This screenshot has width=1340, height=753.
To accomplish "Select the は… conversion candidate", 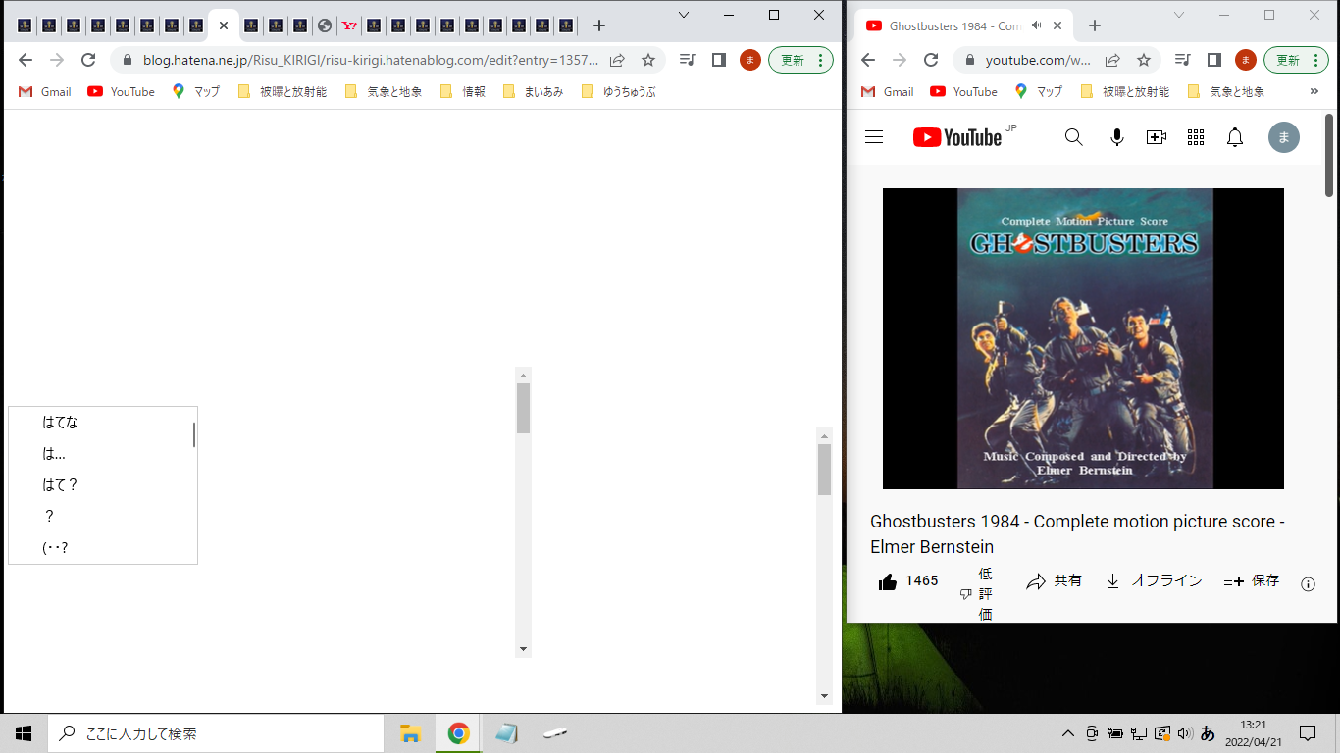I will coord(103,454).
